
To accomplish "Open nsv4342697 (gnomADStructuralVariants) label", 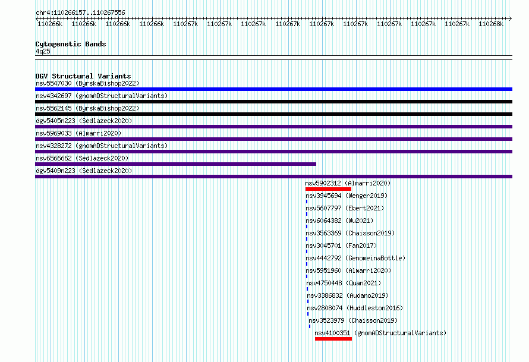I will click(x=102, y=96).
